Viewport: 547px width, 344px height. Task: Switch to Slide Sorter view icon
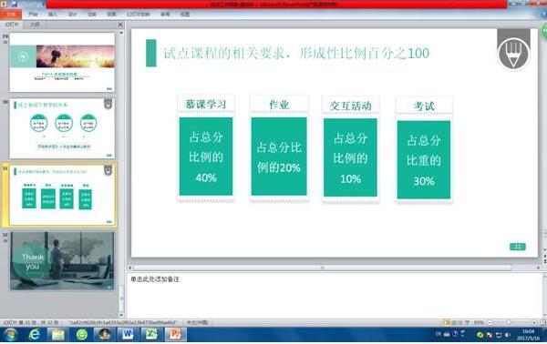click(x=453, y=323)
